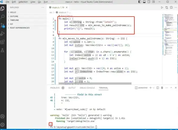The width and height of the screenshot is (178, 130).
Task: Open the Testing flask view
Action: click(2, 50)
